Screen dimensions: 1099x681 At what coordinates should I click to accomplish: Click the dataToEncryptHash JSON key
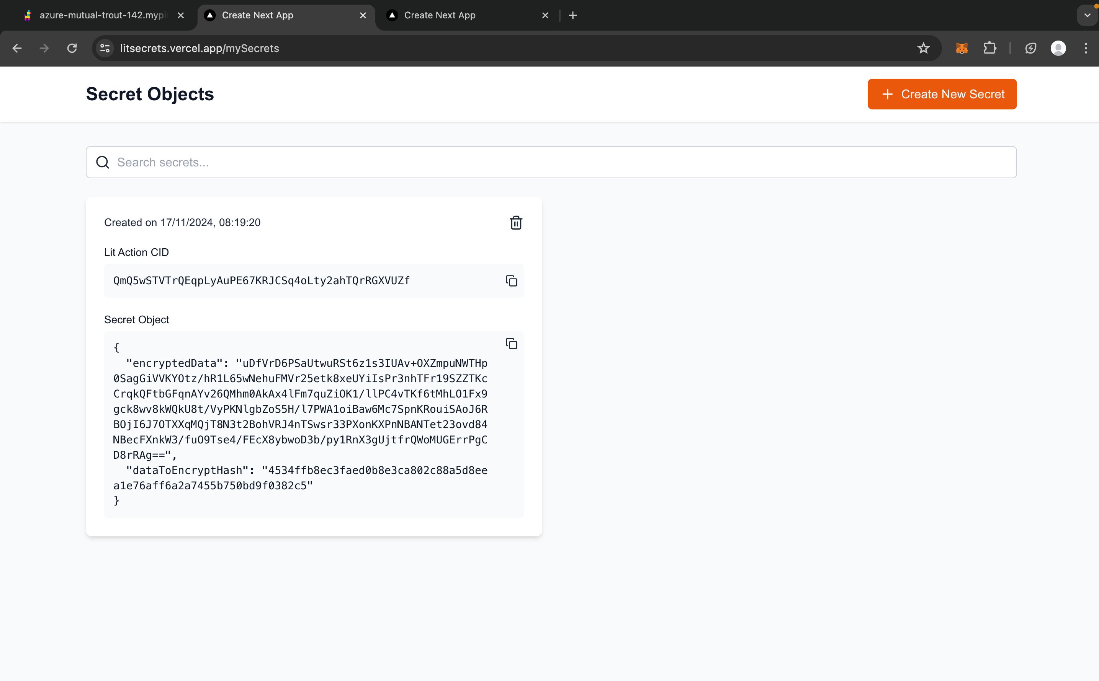pyautogui.click(x=188, y=470)
